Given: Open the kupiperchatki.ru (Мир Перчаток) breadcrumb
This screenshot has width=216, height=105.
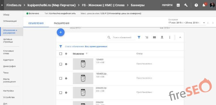Looking at the screenshot, I should click(52, 5).
